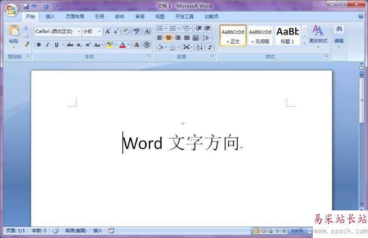Image resolution: width=368 pixels, height=238 pixels.
Task: Cut selection with scissors icon
Action: tap(26, 28)
